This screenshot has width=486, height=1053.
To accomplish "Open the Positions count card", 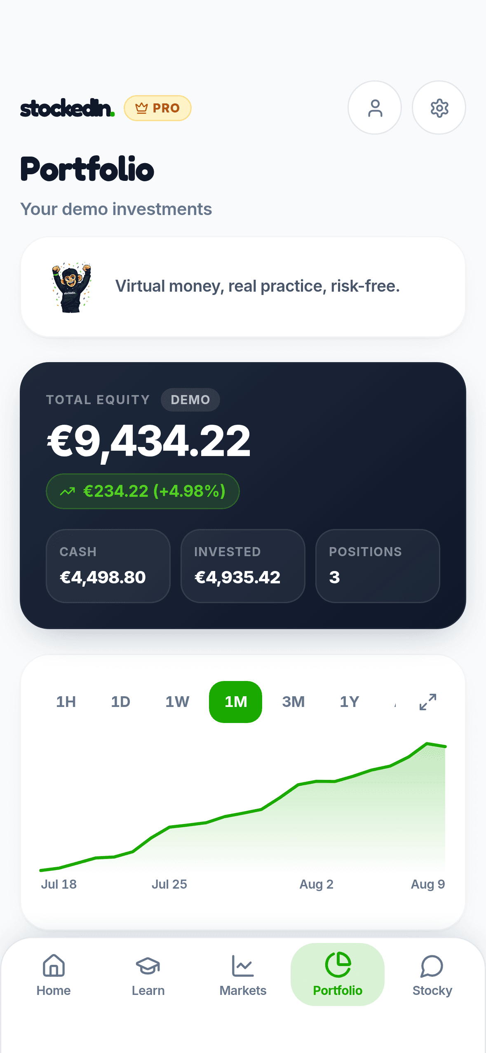I will click(378, 566).
